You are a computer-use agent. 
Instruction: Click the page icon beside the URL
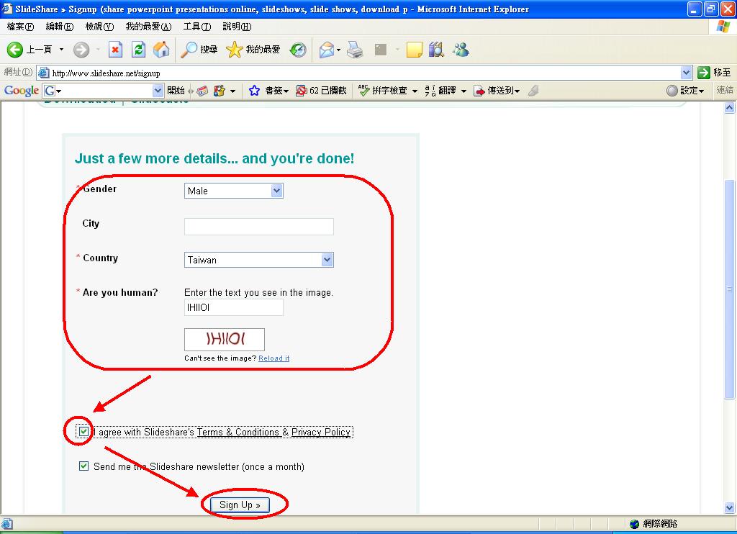44,73
